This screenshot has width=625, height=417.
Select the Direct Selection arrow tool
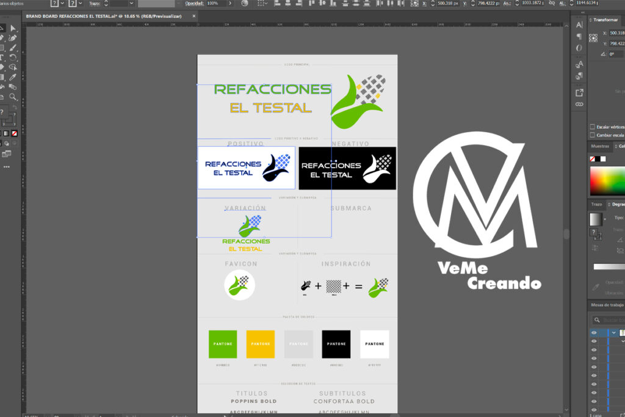click(13, 28)
